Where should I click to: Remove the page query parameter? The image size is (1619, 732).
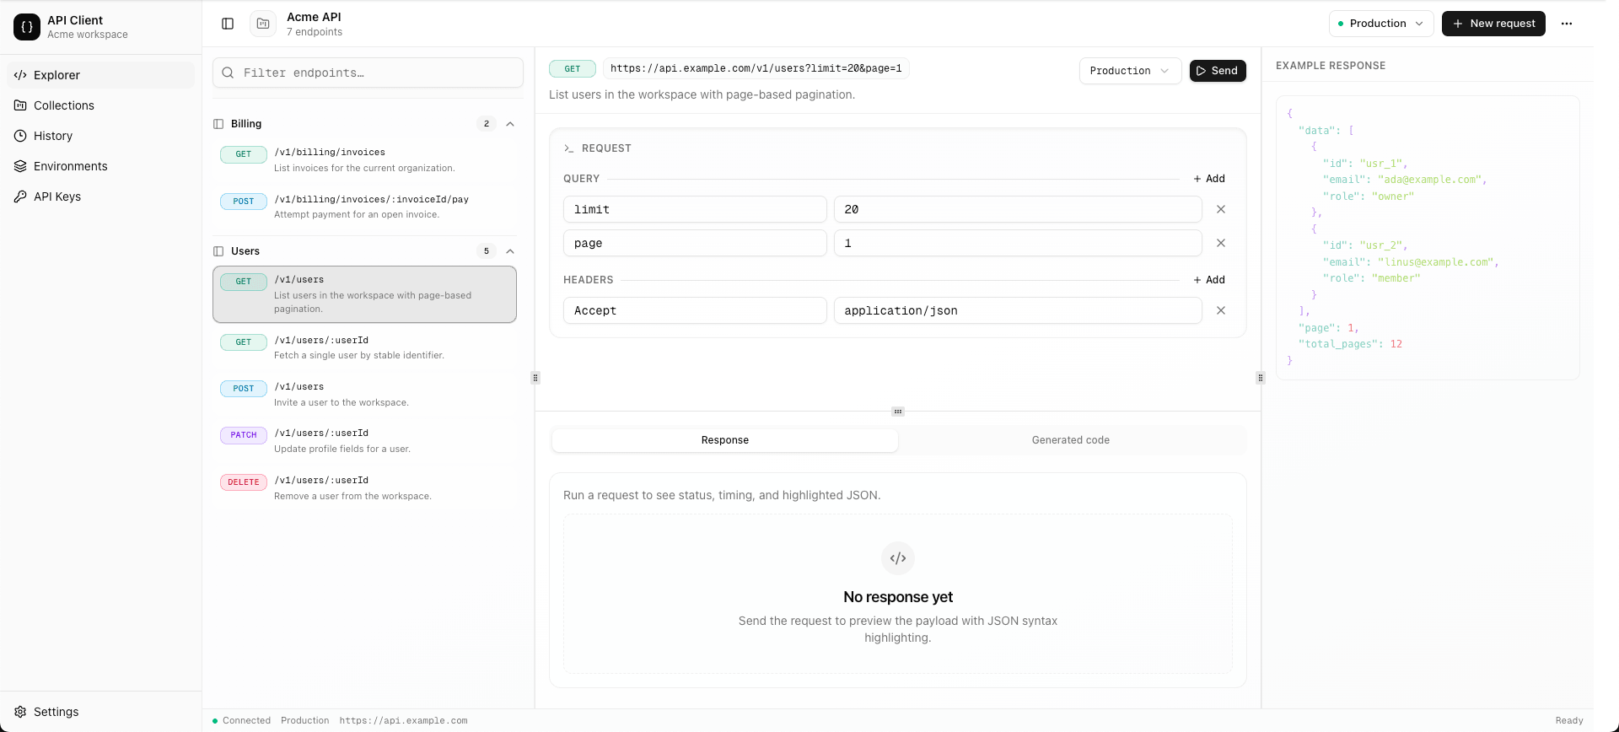pos(1221,243)
